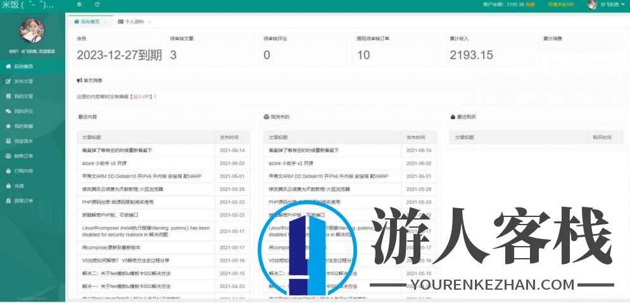
Task: Click the chat bubble icon for 我的评论
Action: point(8,111)
